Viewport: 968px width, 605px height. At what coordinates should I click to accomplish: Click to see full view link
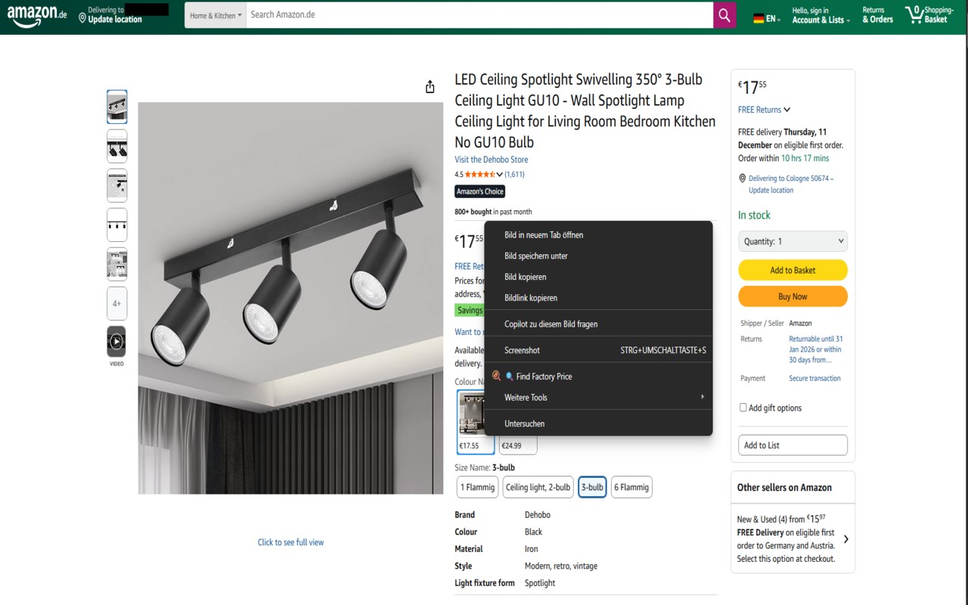(290, 542)
